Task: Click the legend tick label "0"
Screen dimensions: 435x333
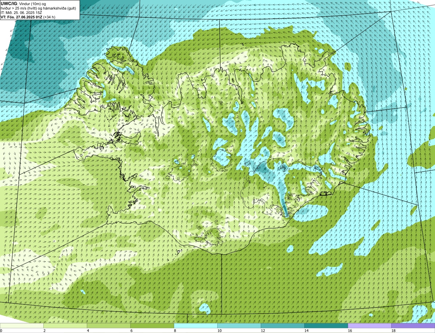Action: (1, 331)
